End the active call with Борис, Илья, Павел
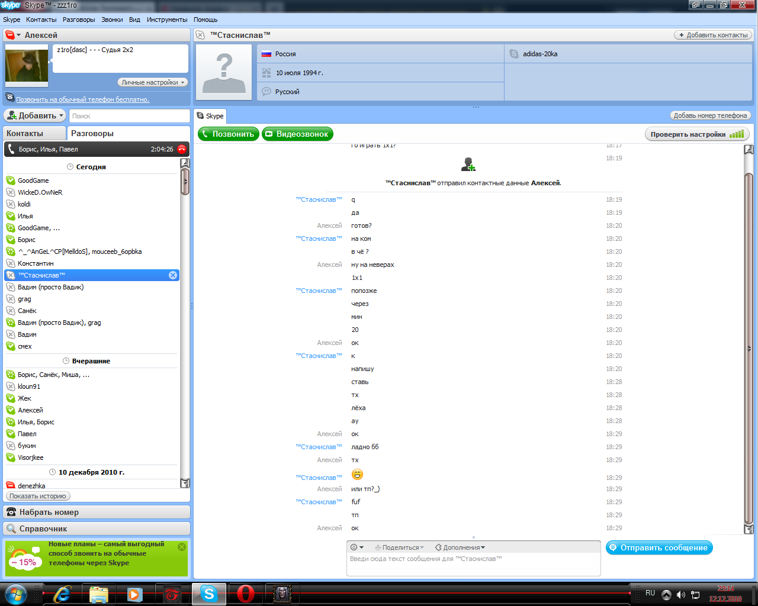 (182, 149)
